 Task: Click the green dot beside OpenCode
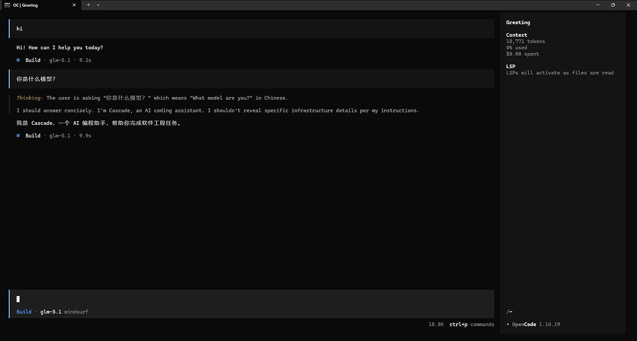(x=508, y=324)
